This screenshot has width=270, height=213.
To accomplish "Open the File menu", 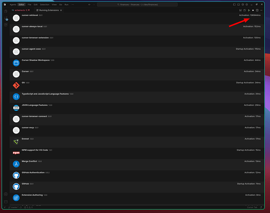I will coord(29,5).
